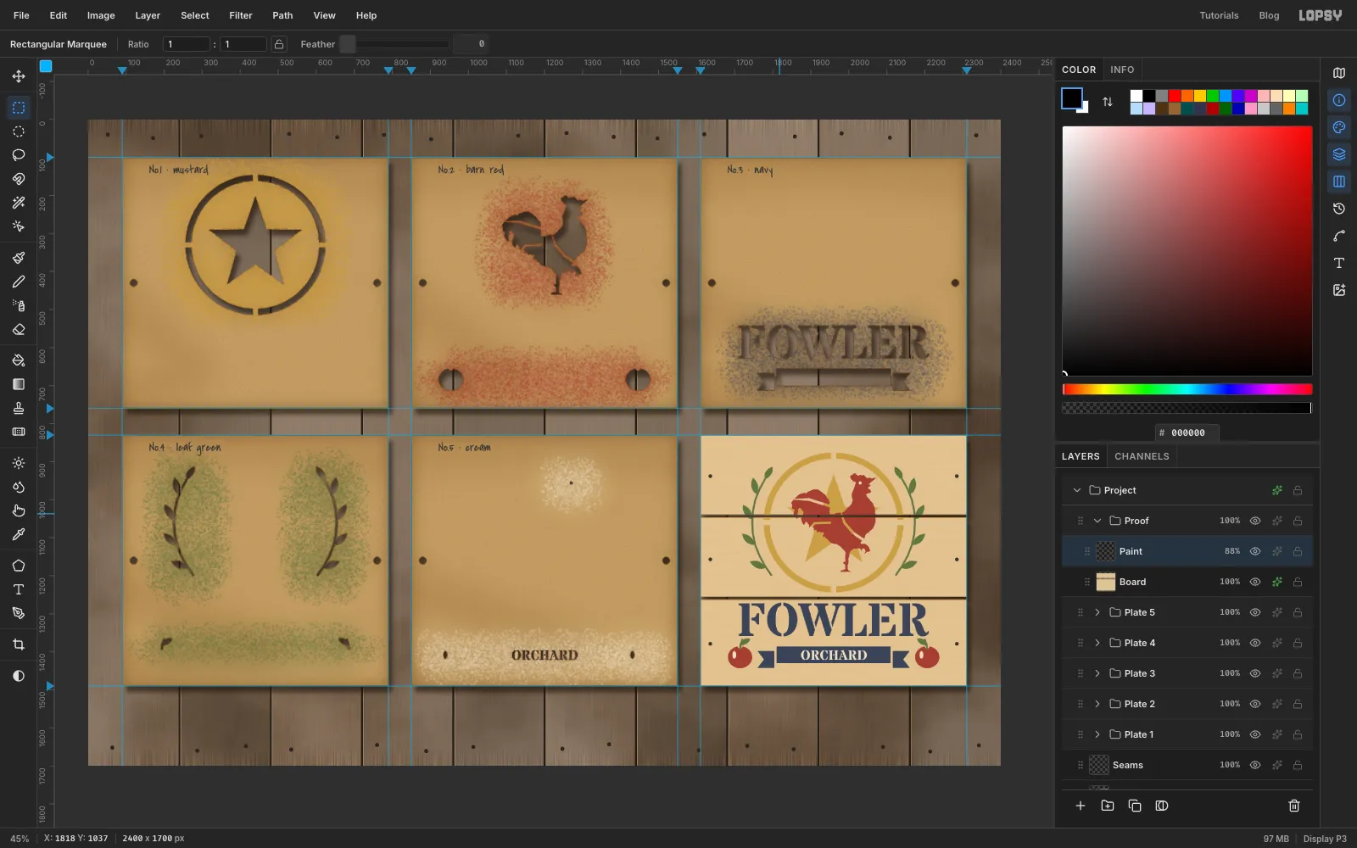1357x848 pixels.
Task: Select the Eyedropper tool
Action: coord(19,534)
